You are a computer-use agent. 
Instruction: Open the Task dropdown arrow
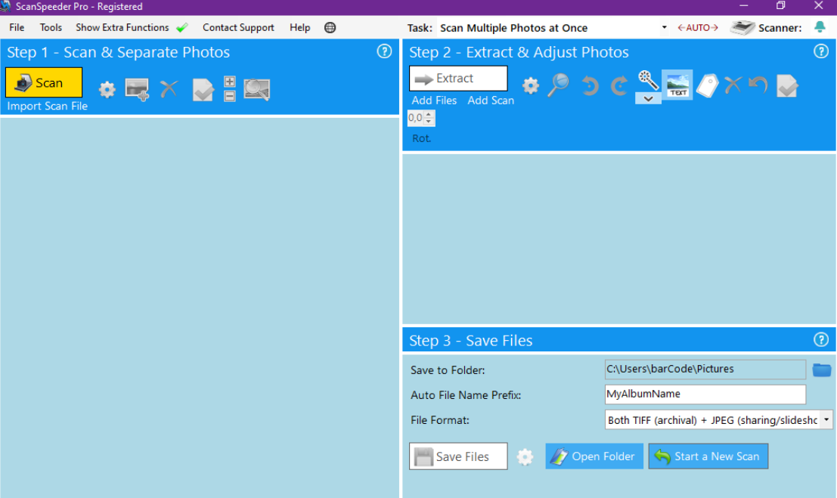pyautogui.click(x=664, y=28)
